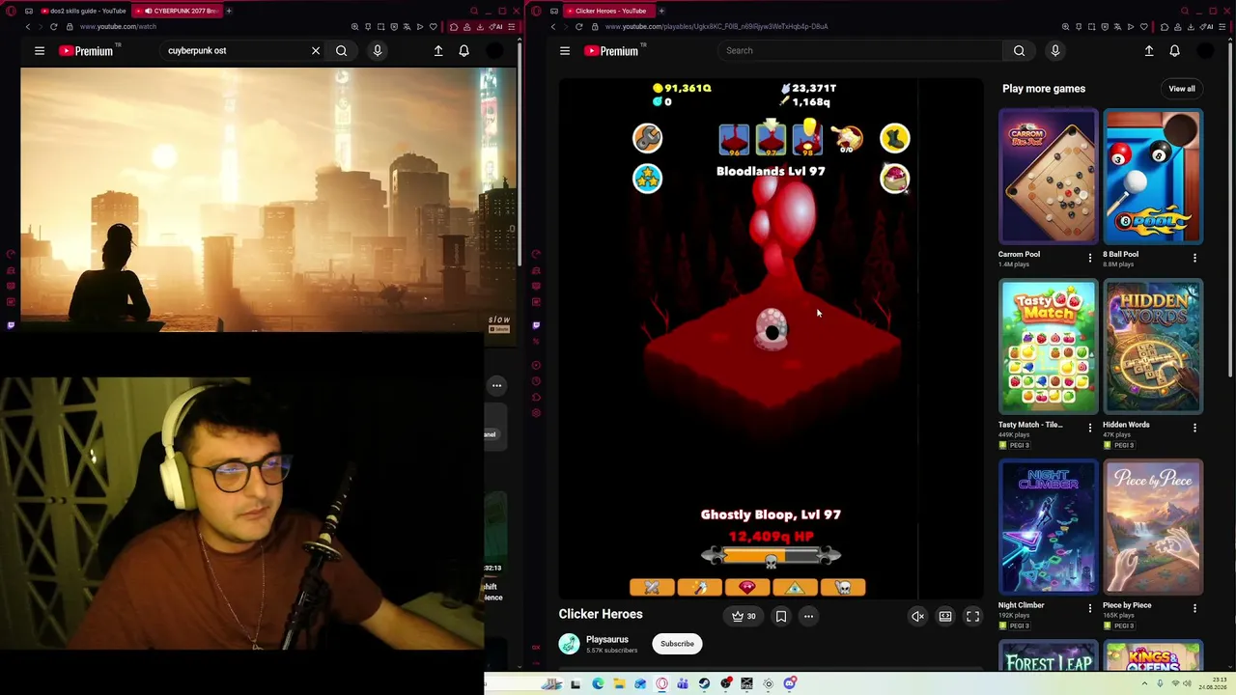The image size is (1236, 695).
Task: Select zone 96 level tile
Action: pos(734,139)
